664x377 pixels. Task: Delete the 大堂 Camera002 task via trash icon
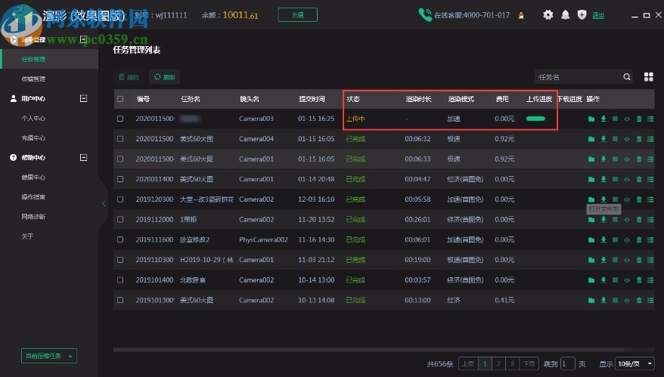tap(638, 199)
